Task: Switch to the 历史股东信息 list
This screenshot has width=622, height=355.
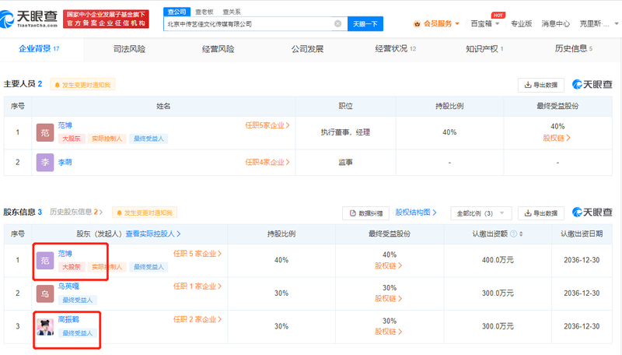Action: (75, 212)
